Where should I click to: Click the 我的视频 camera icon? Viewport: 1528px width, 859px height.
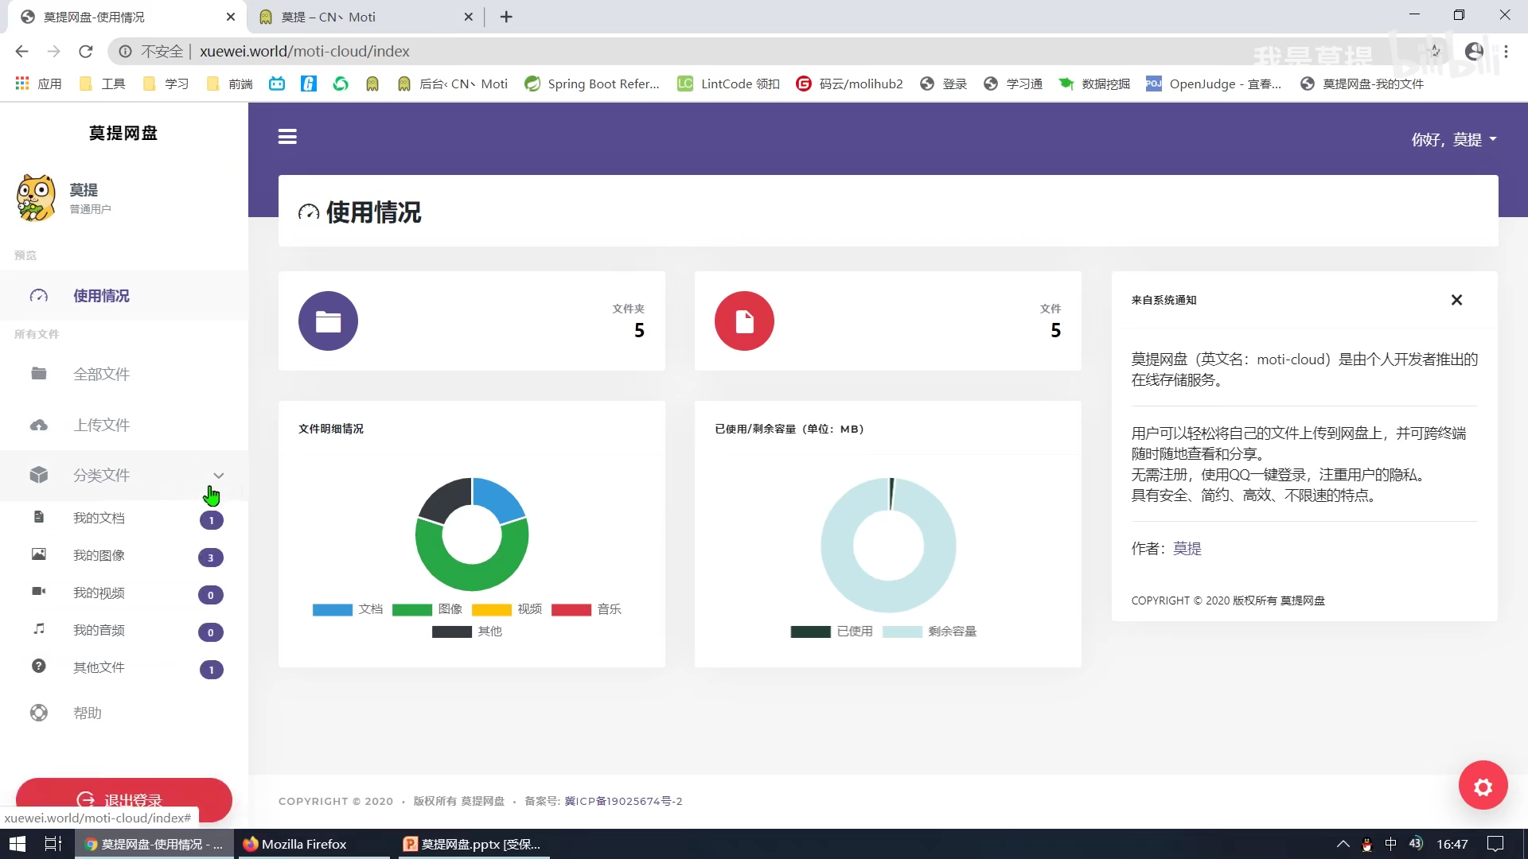(x=39, y=592)
